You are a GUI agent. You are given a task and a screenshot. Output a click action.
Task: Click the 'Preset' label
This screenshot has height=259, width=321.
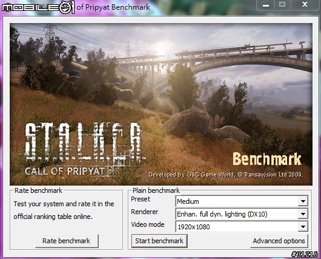[x=141, y=199]
